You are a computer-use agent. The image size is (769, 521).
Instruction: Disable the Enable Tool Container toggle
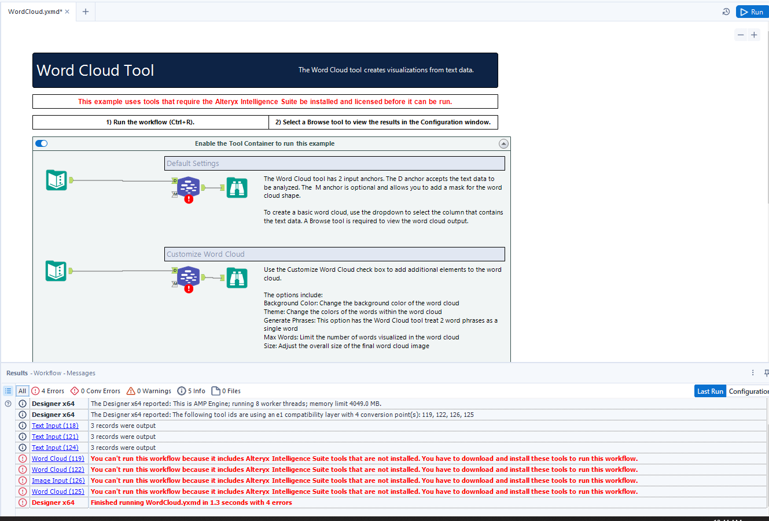tap(41, 143)
